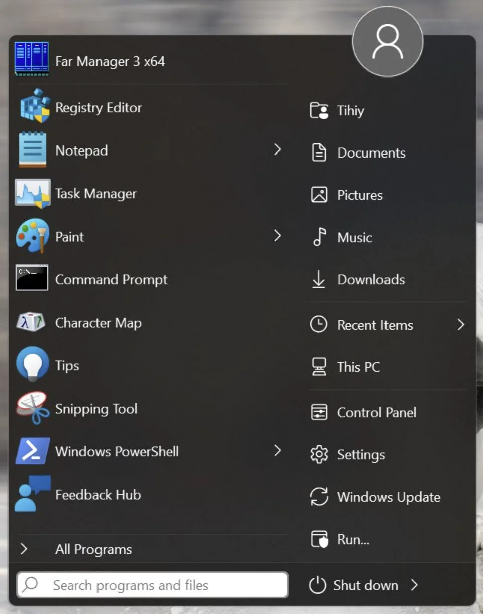Click the Character Map icon

tap(31, 322)
